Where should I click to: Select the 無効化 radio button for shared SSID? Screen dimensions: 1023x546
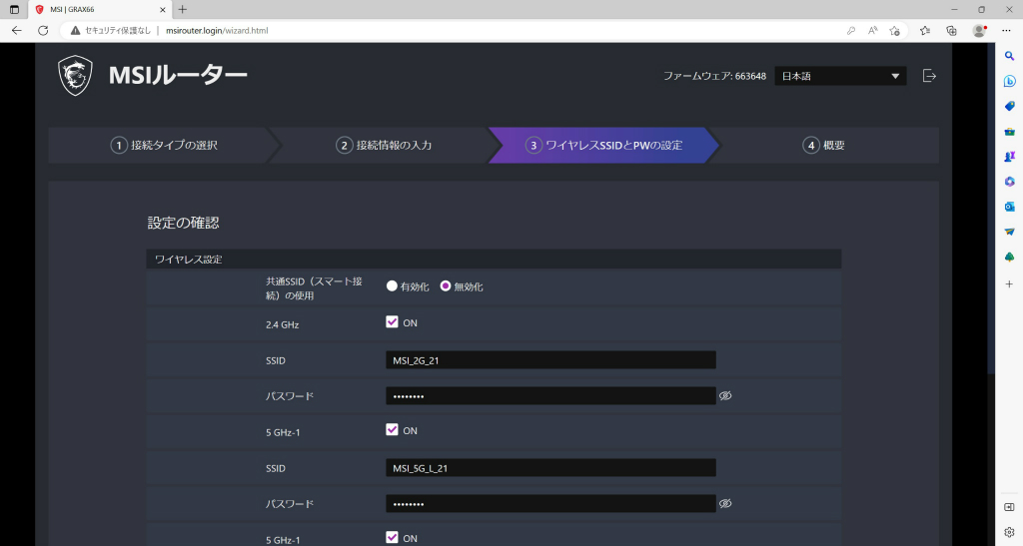point(445,286)
